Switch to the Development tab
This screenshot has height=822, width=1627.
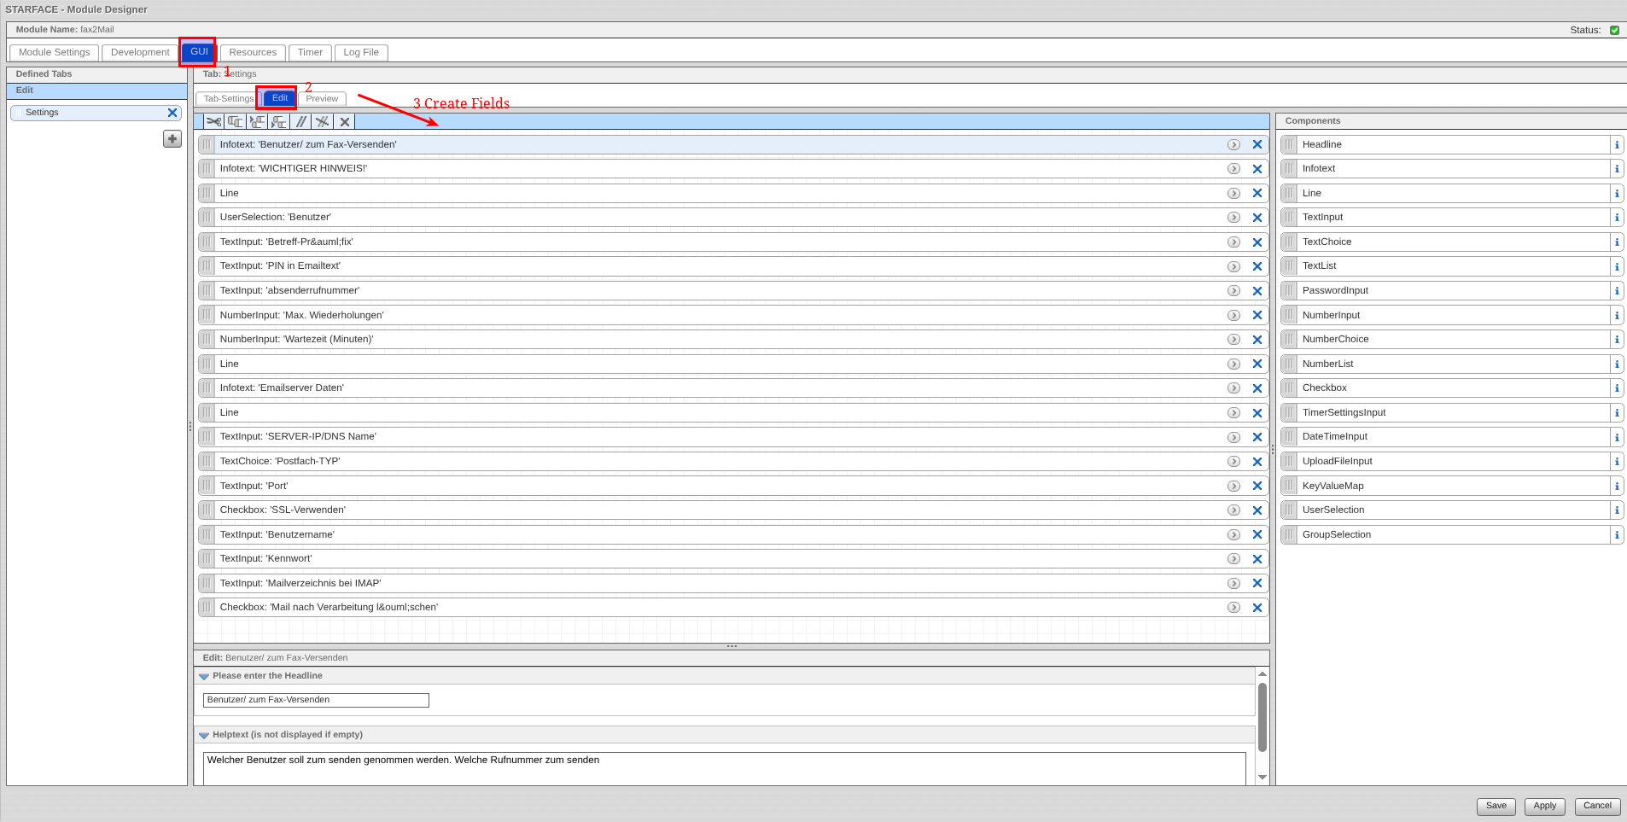pyautogui.click(x=140, y=53)
